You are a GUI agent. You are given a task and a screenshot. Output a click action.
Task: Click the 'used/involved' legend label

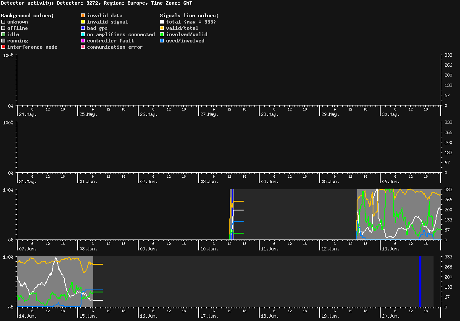(185, 41)
